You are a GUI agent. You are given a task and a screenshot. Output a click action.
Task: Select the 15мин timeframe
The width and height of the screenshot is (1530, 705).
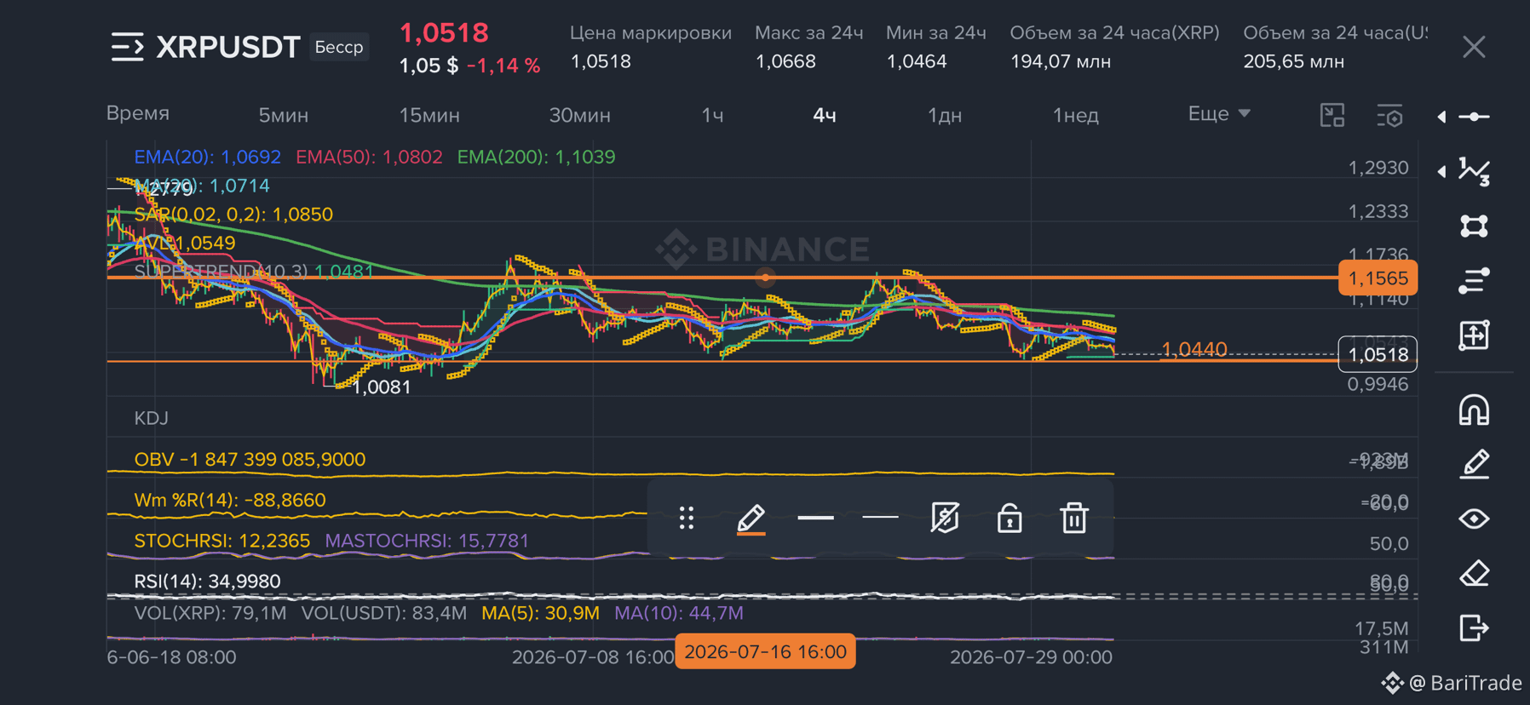tap(429, 115)
